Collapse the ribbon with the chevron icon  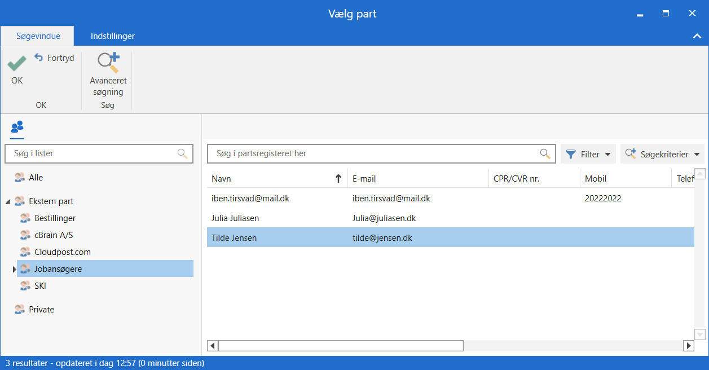(697, 36)
